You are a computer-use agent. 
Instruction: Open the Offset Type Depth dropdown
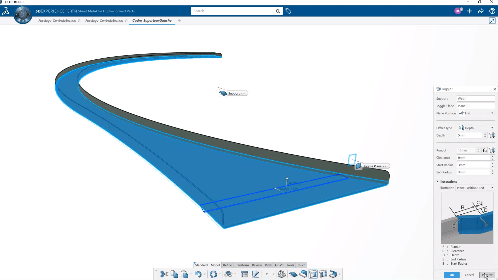pos(476,128)
